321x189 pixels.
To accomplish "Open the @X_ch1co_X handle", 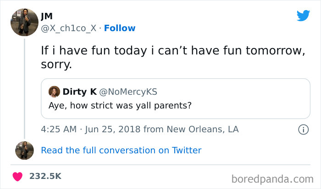I will coord(69,28).
